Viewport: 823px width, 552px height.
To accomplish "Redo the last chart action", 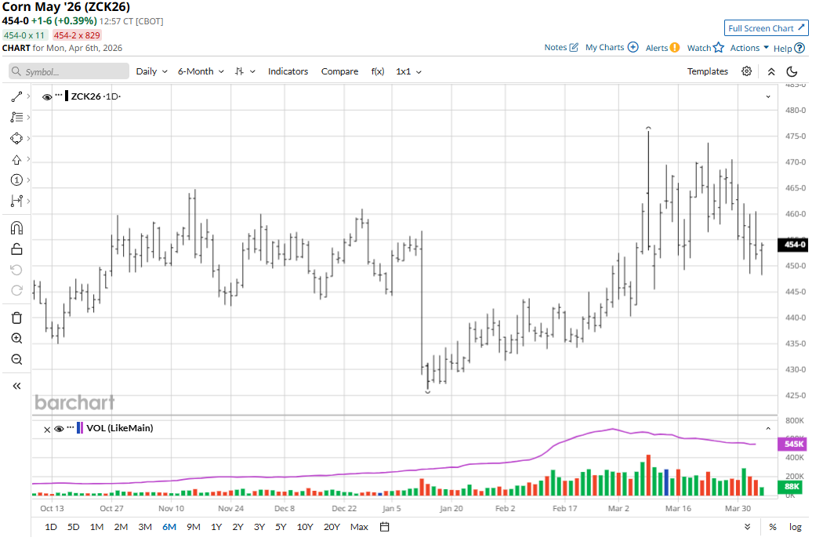I will 16,290.
